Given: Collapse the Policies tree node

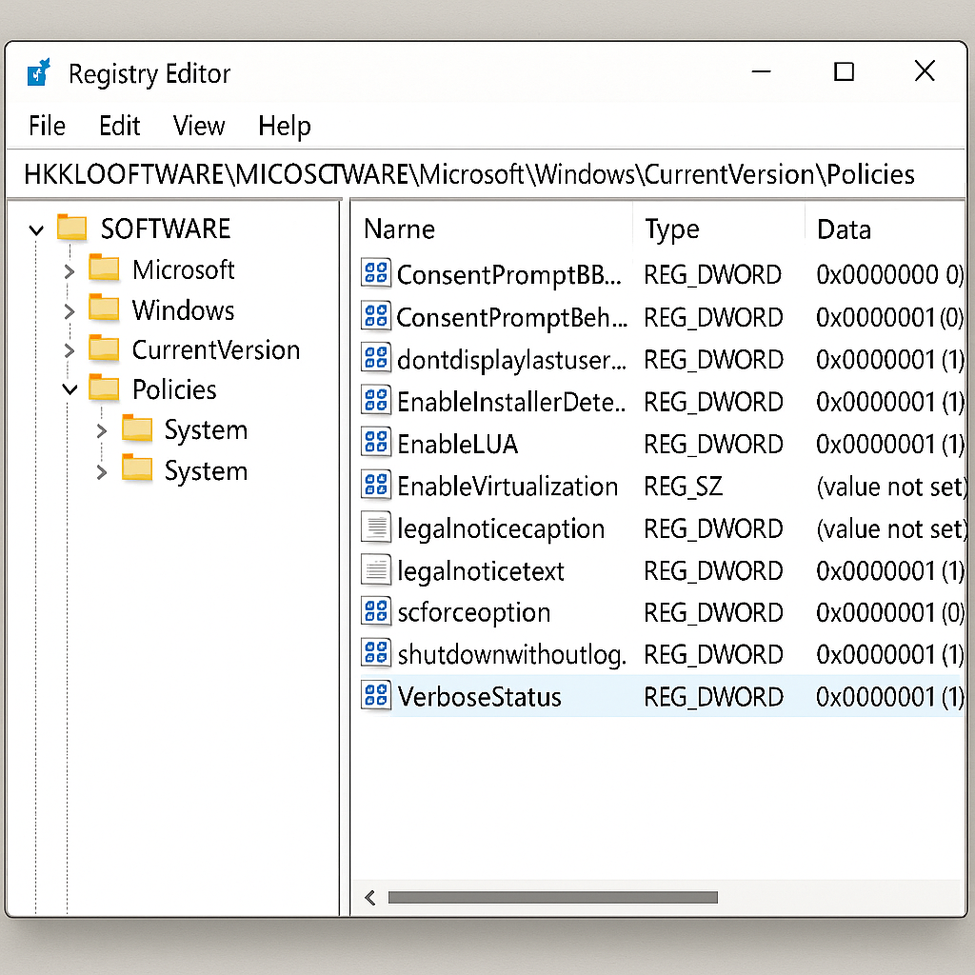Looking at the screenshot, I should pyautogui.click(x=70, y=389).
